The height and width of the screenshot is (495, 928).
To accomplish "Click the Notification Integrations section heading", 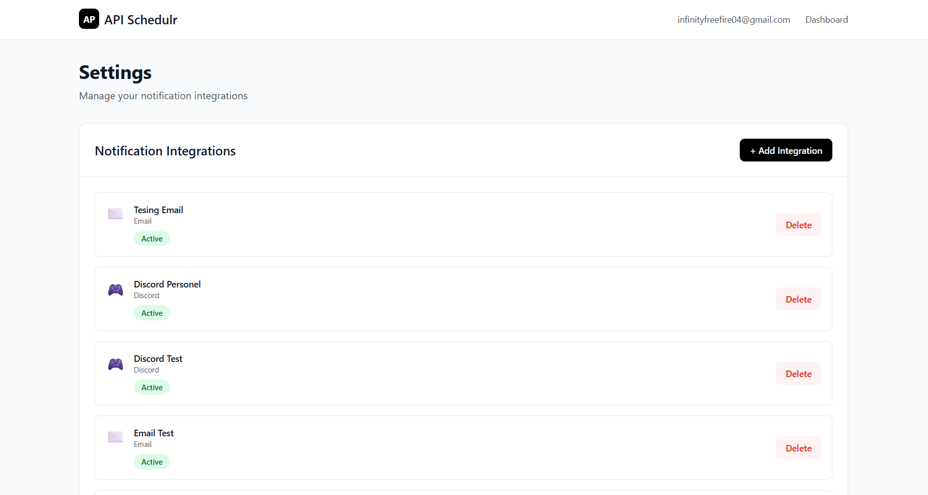I will (x=165, y=150).
